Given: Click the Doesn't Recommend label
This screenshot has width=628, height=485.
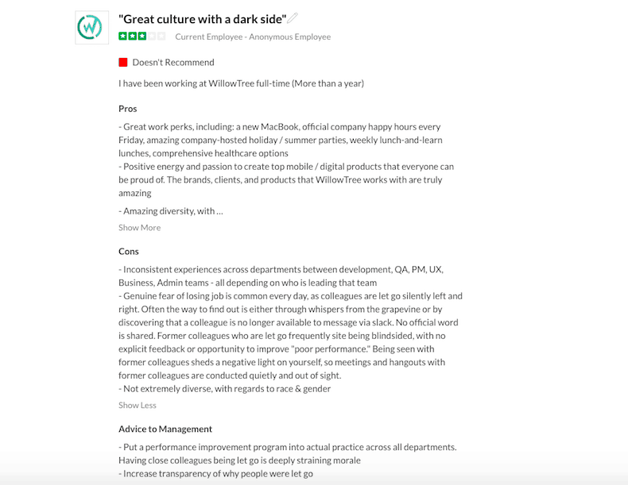Looking at the screenshot, I should click(x=173, y=62).
